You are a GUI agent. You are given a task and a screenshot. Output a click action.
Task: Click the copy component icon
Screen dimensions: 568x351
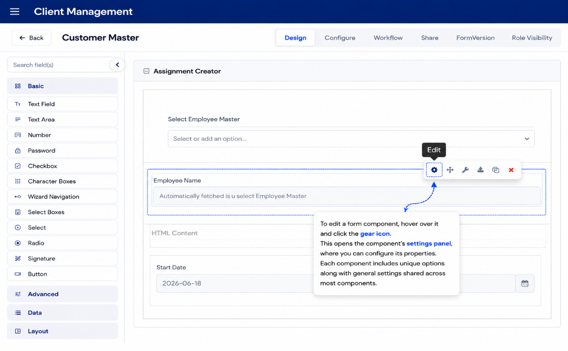(496, 170)
